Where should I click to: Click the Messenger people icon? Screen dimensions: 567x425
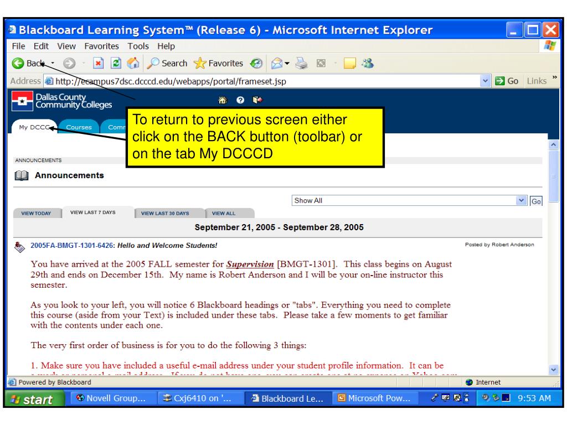368,63
